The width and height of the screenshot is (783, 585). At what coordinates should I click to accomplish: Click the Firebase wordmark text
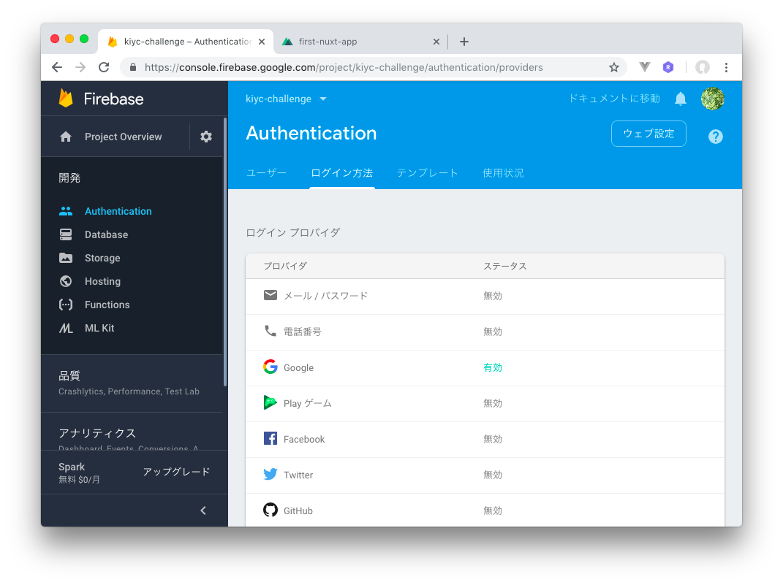point(113,99)
